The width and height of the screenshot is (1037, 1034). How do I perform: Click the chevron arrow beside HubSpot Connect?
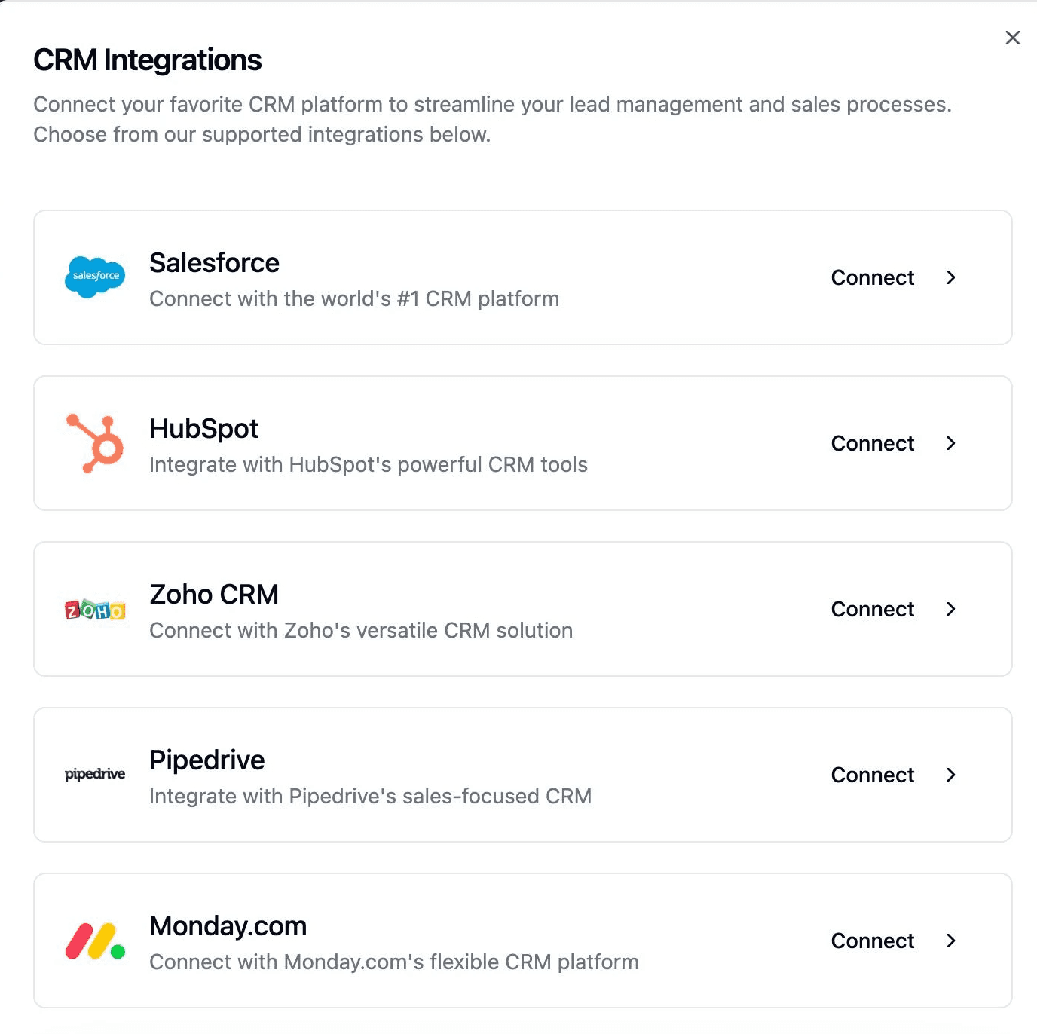click(951, 443)
